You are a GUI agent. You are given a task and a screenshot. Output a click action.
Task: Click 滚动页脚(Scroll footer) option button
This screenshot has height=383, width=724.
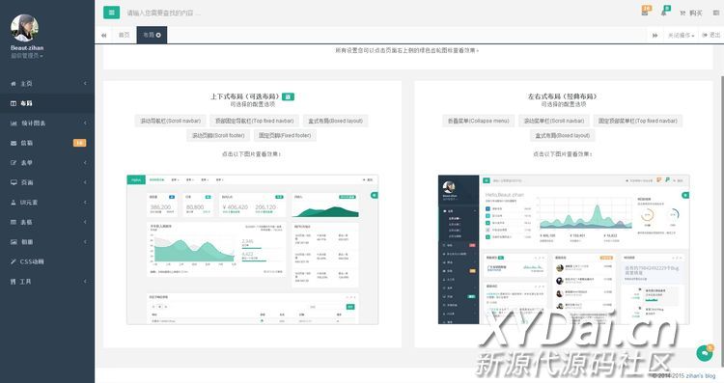click(x=218, y=136)
